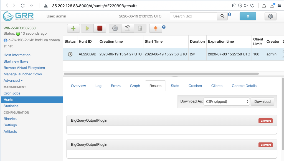The width and height of the screenshot is (284, 161).
Task: Click the heart bookmark icon
Action: [252, 6]
